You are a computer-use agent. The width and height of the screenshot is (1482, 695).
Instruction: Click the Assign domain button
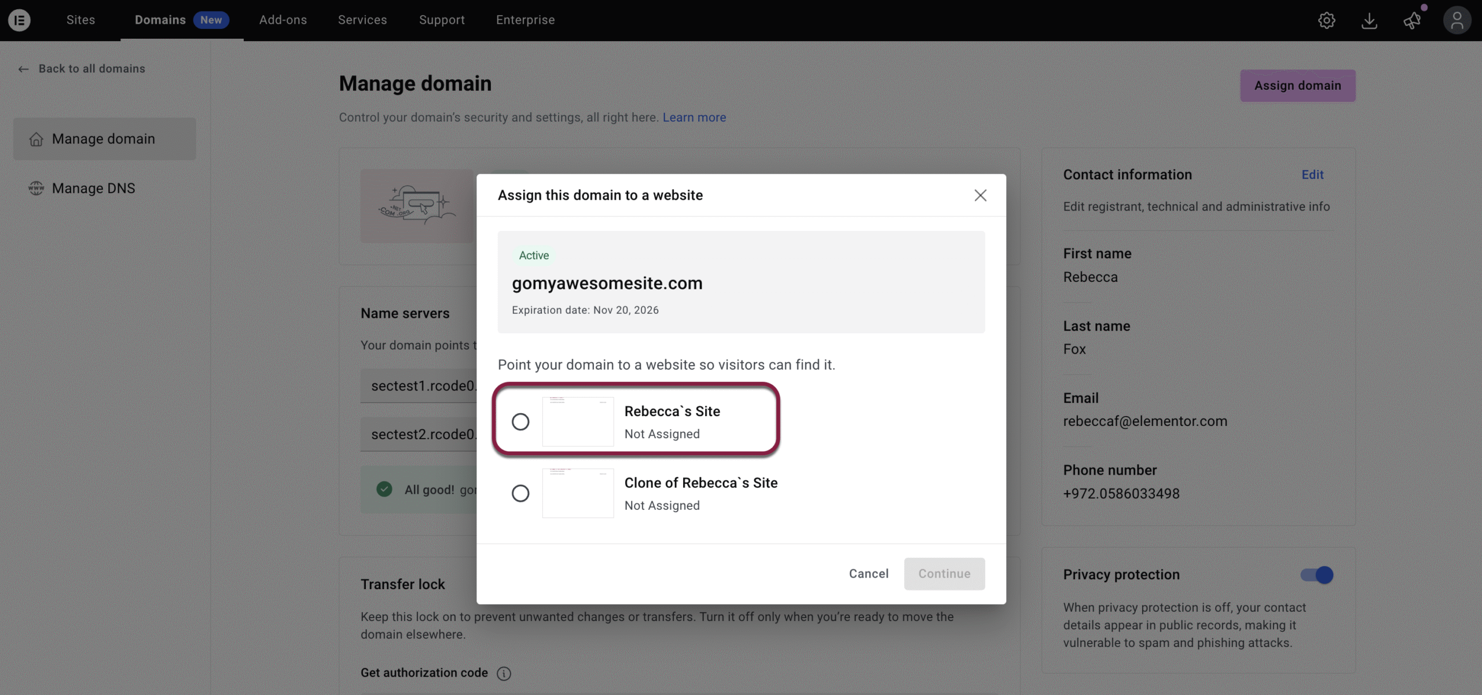tap(1297, 86)
